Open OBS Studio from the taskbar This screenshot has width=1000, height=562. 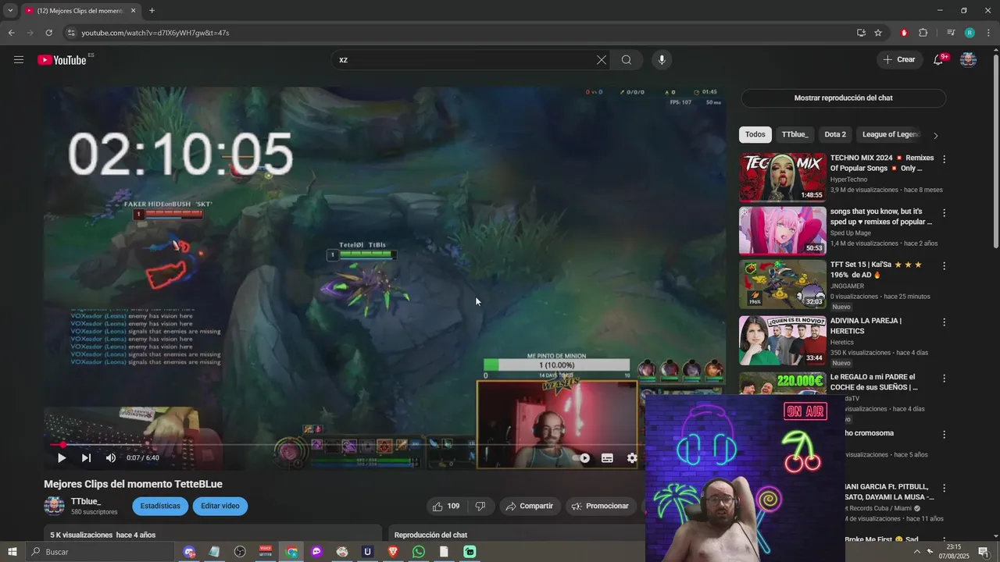[240, 552]
